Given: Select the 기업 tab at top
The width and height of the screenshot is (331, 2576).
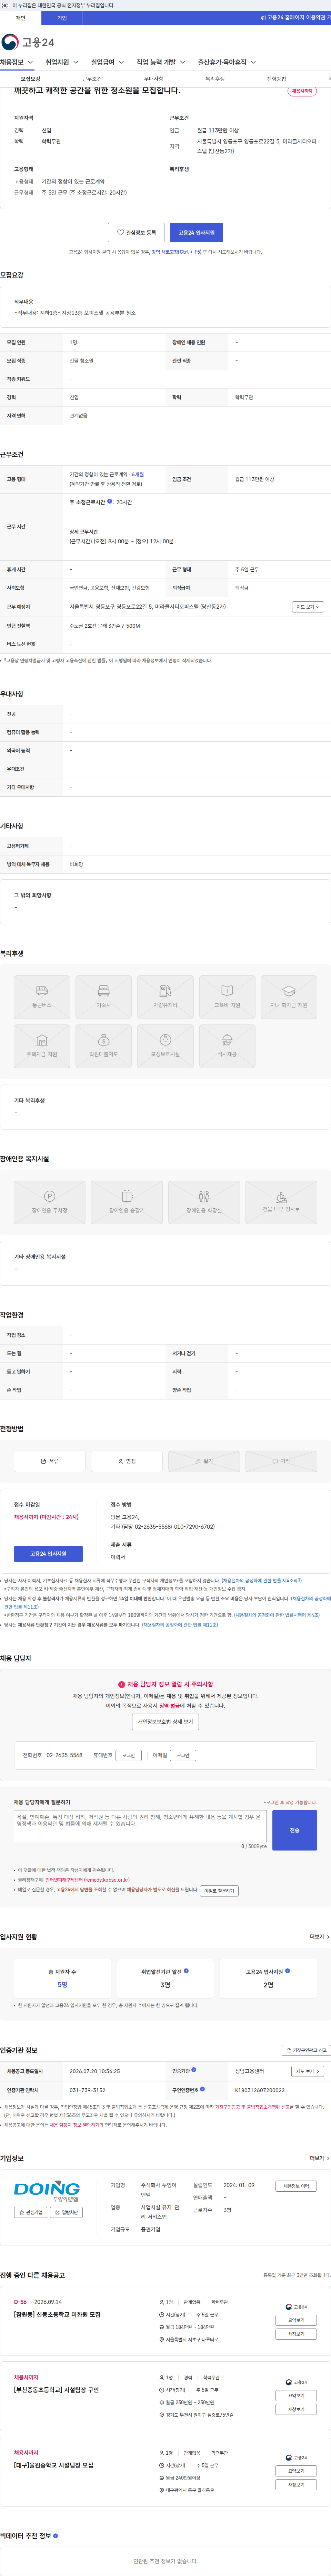Looking at the screenshot, I should pos(62,18).
